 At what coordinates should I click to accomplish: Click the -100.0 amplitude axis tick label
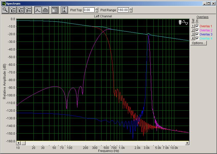(10, 95)
